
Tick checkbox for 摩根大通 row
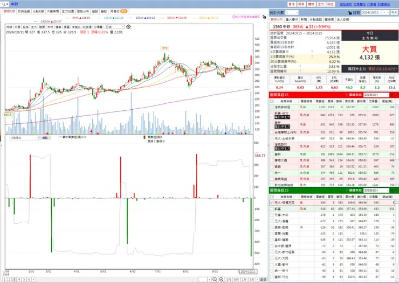click(272, 160)
